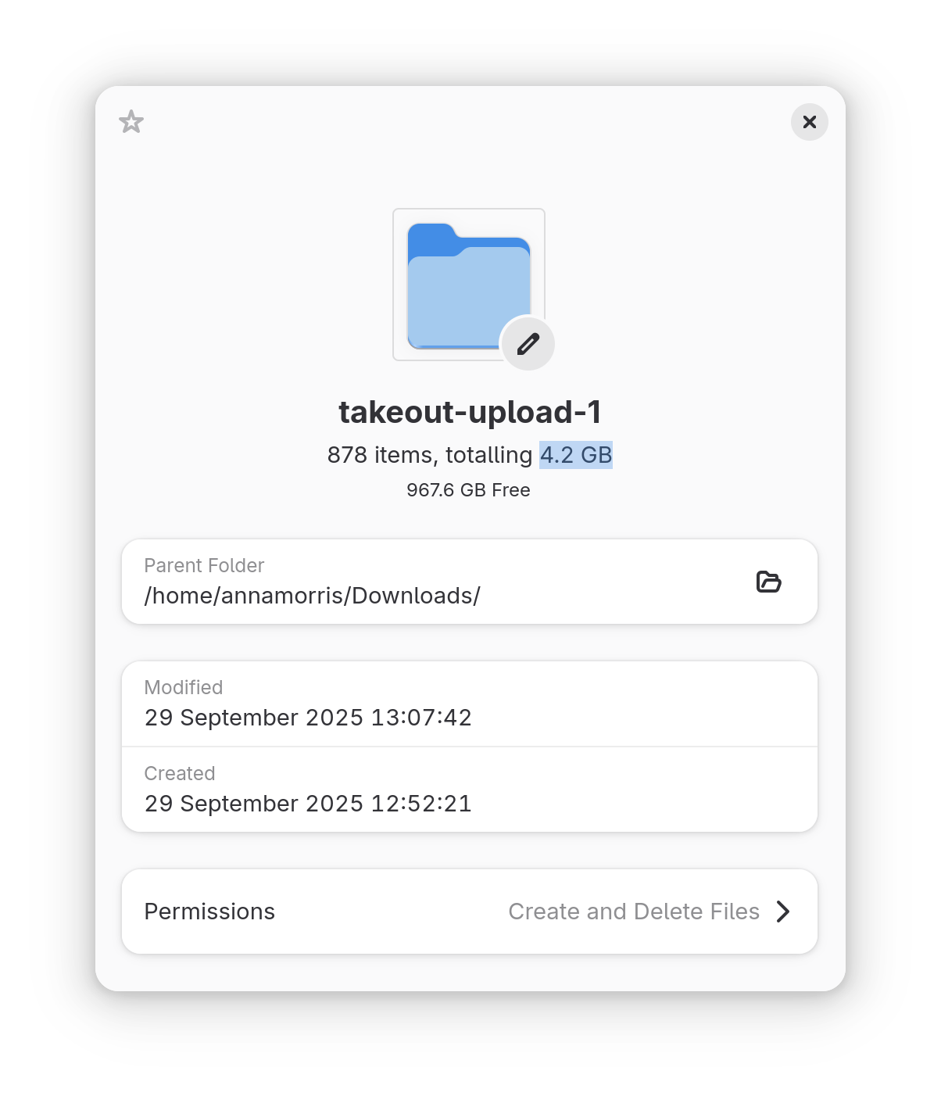Viewport: 941px width, 1096px height.
Task: Select the 29 September 2025 12:52:21 timestamp
Action: (x=308, y=804)
